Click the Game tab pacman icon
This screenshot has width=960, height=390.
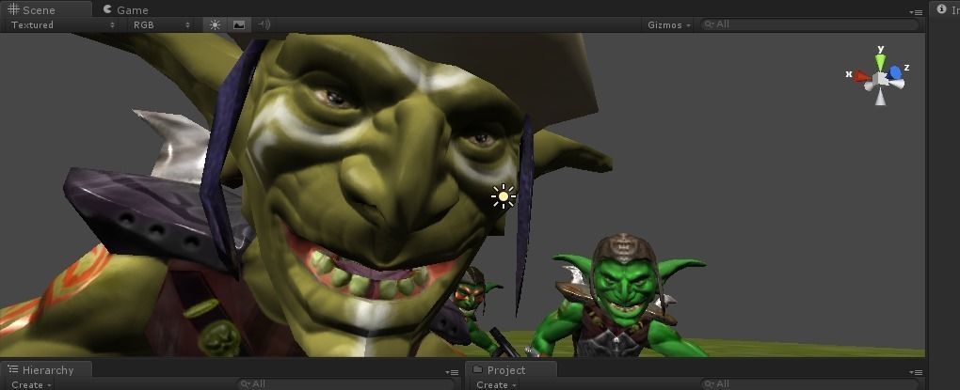click(107, 9)
